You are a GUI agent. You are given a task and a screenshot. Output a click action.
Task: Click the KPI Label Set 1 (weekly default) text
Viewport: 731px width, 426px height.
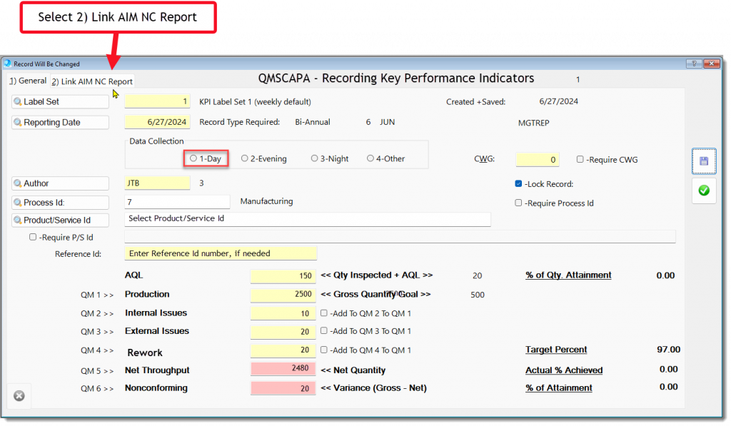coord(255,101)
